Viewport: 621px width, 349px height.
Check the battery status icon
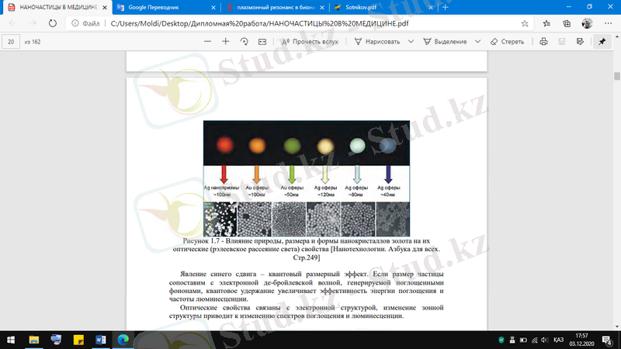click(x=523, y=340)
